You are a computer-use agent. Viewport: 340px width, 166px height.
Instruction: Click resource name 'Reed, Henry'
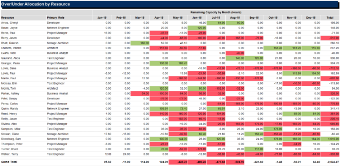pyautogui.click(x=8, y=114)
